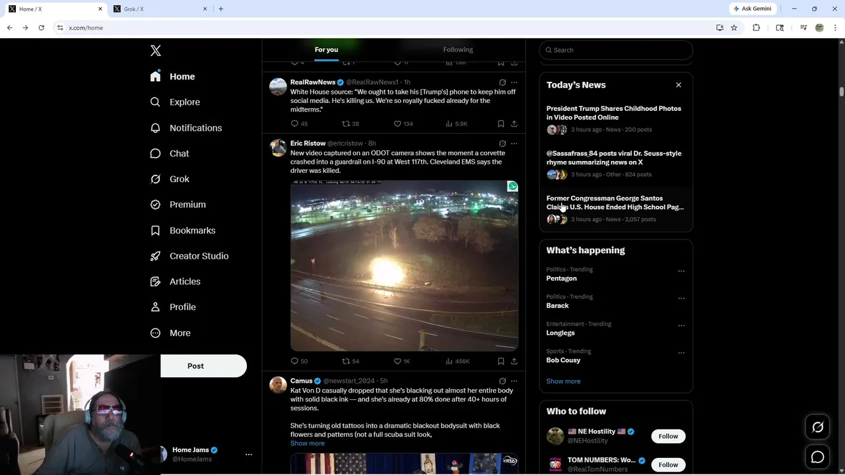845x475 pixels.
Task: Open the Home page from the sidebar
Action: pyautogui.click(x=172, y=77)
